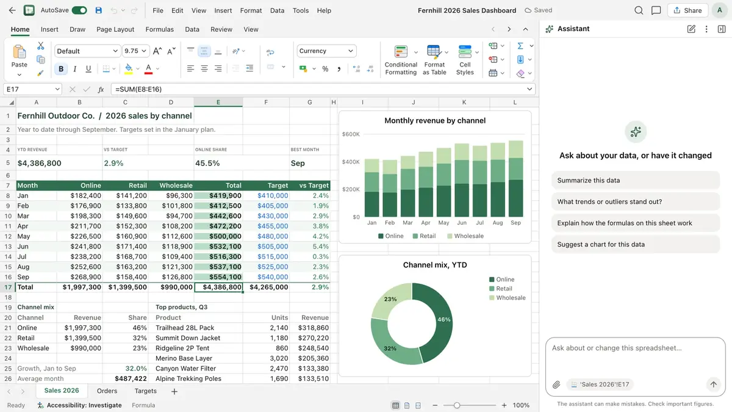
Task: Click the Share button
Action: tap(687, 10)
